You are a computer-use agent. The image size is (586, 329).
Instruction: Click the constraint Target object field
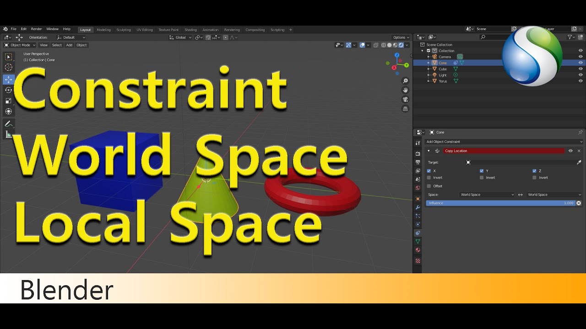[520, 162]
